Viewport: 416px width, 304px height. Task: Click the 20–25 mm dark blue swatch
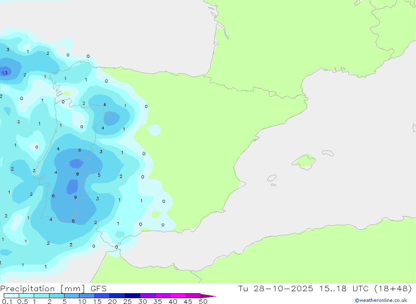pyautogui.click(x=117, y=296)
